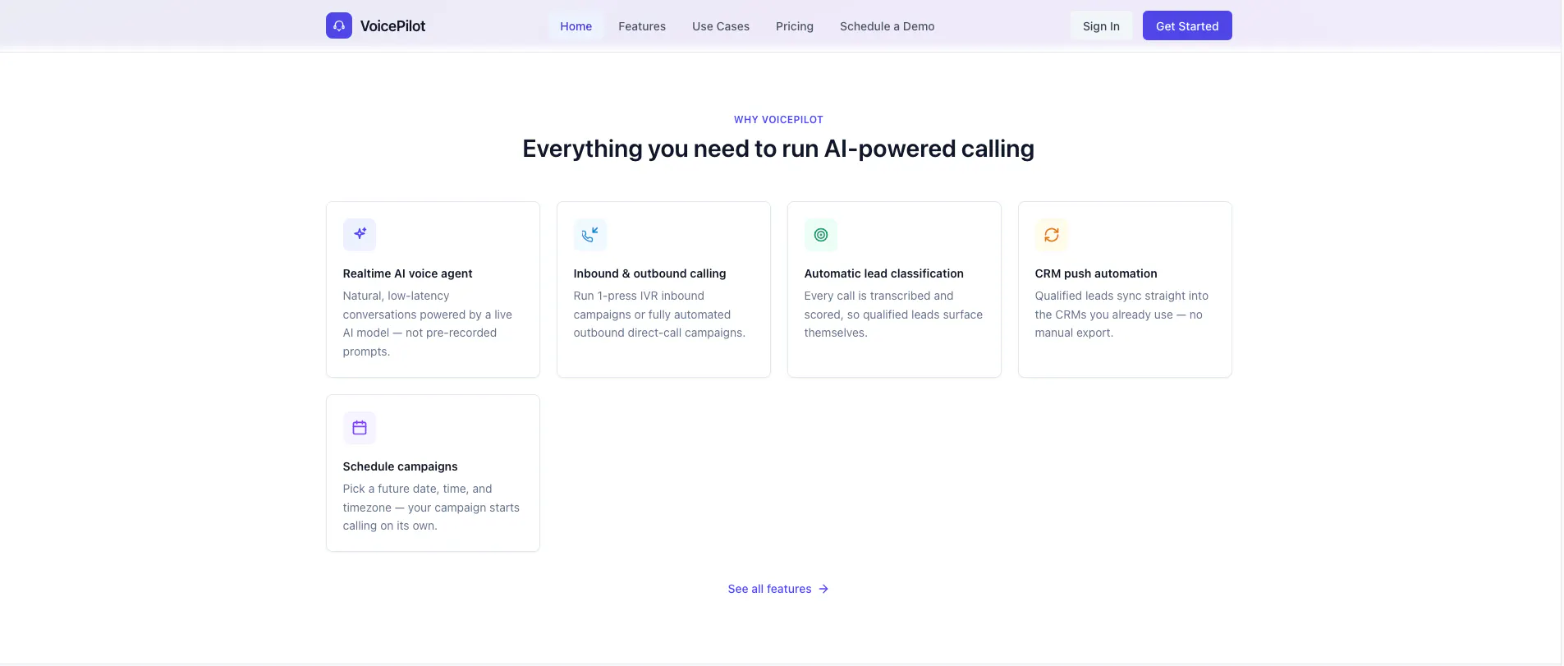Click the VoicePilot brand name
This screenshot has width=1564, height=666.
(392, 26)
